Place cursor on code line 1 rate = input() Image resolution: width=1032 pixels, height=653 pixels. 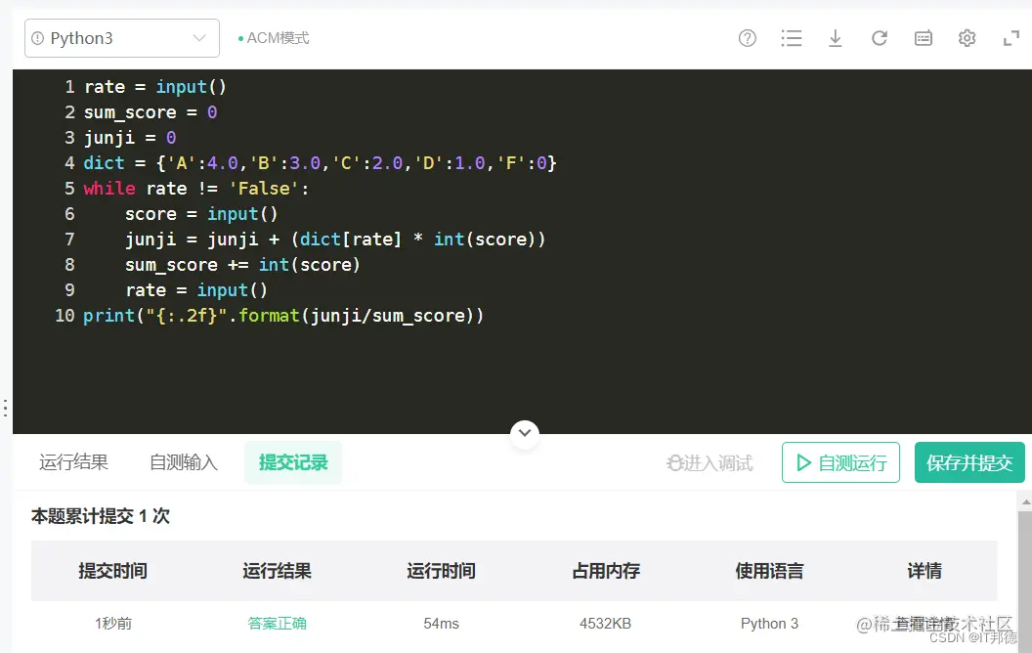(x=155, y=87)
